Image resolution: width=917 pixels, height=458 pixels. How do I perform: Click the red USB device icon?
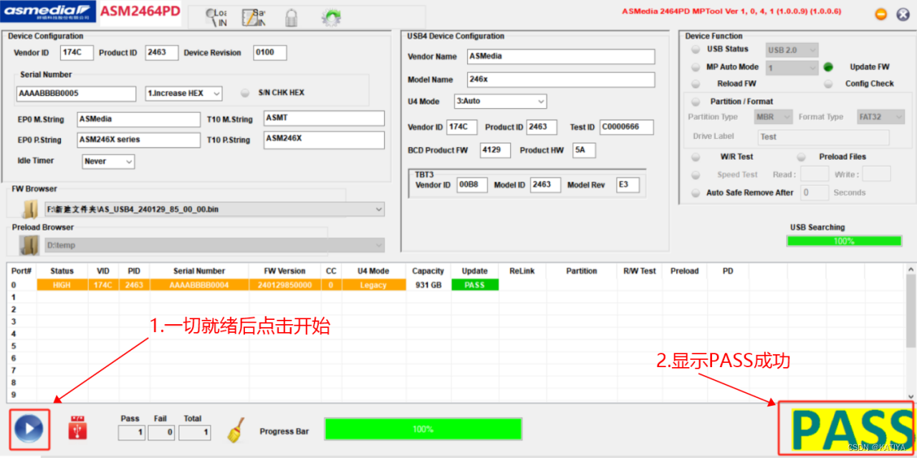[x=77, y=428]
